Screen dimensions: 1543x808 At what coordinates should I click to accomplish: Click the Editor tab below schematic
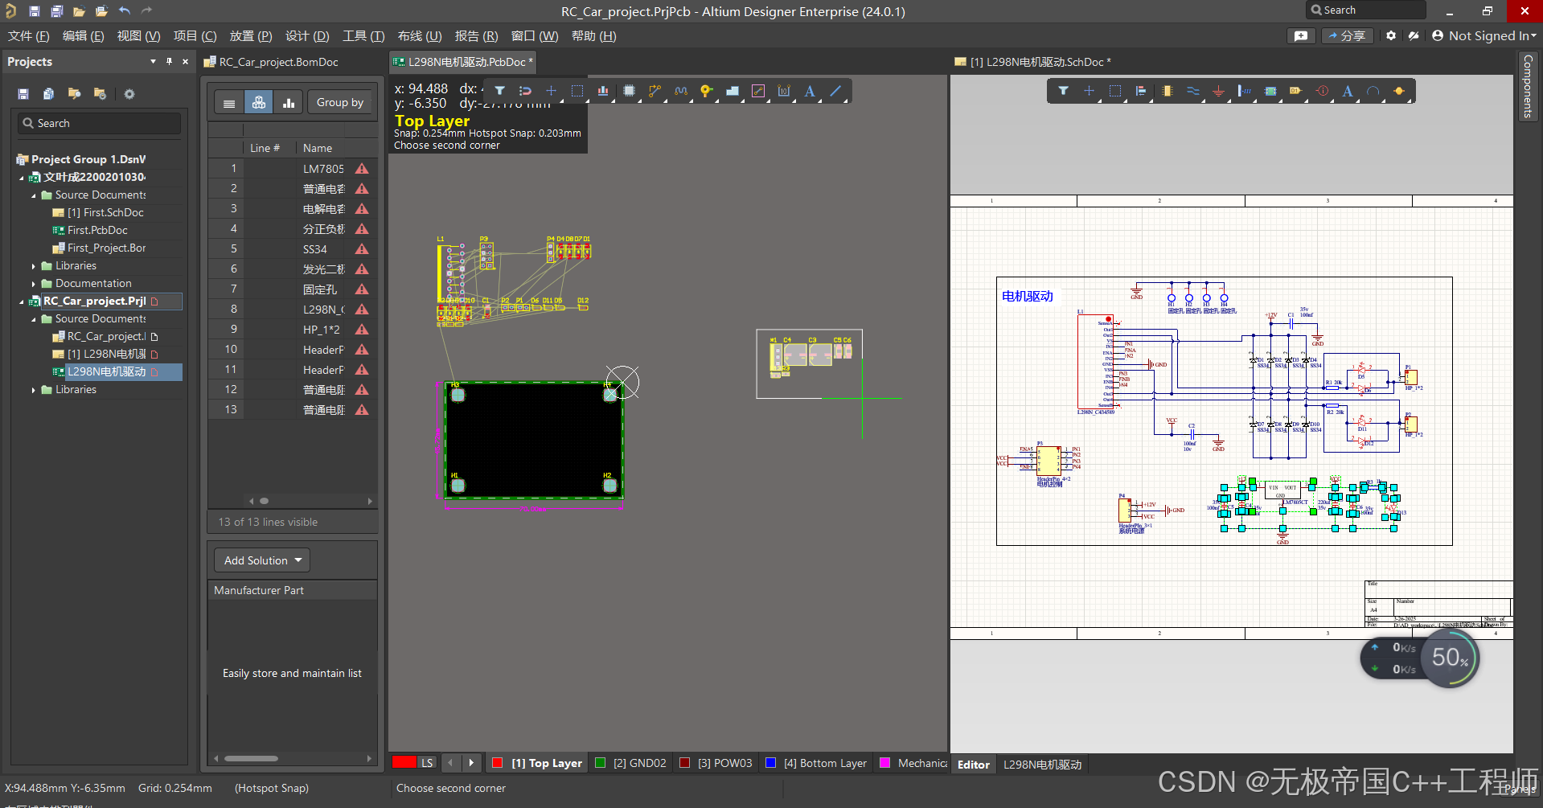[x=974, y=765]
